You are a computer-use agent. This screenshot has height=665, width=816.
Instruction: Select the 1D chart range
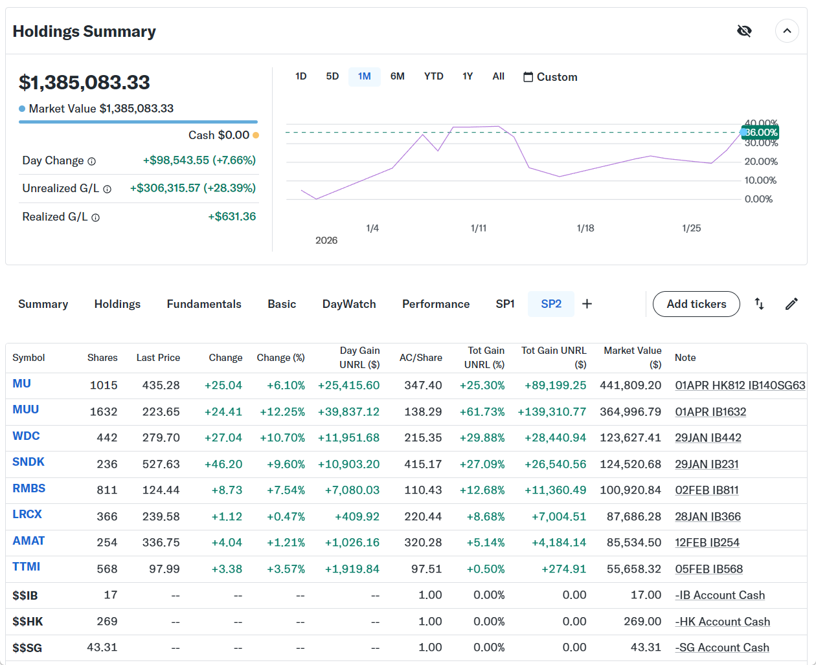coord(300,76)
